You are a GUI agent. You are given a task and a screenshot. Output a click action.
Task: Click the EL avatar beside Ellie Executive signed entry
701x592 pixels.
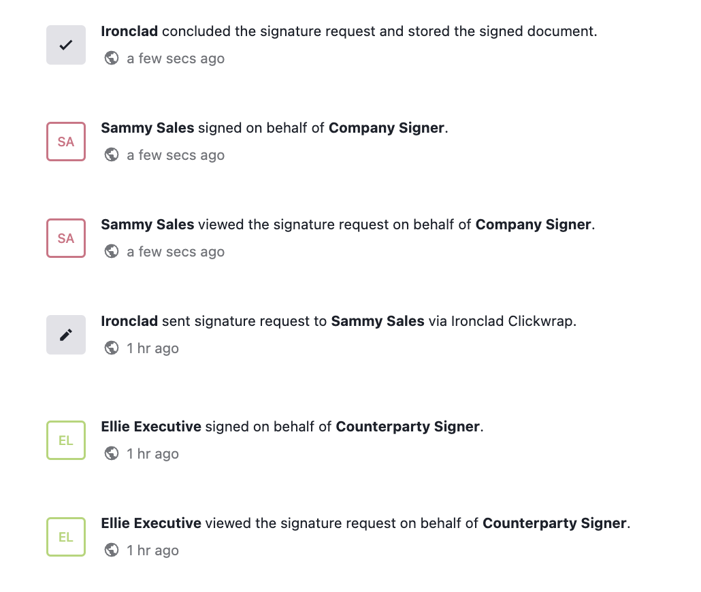tap(66, 440)
